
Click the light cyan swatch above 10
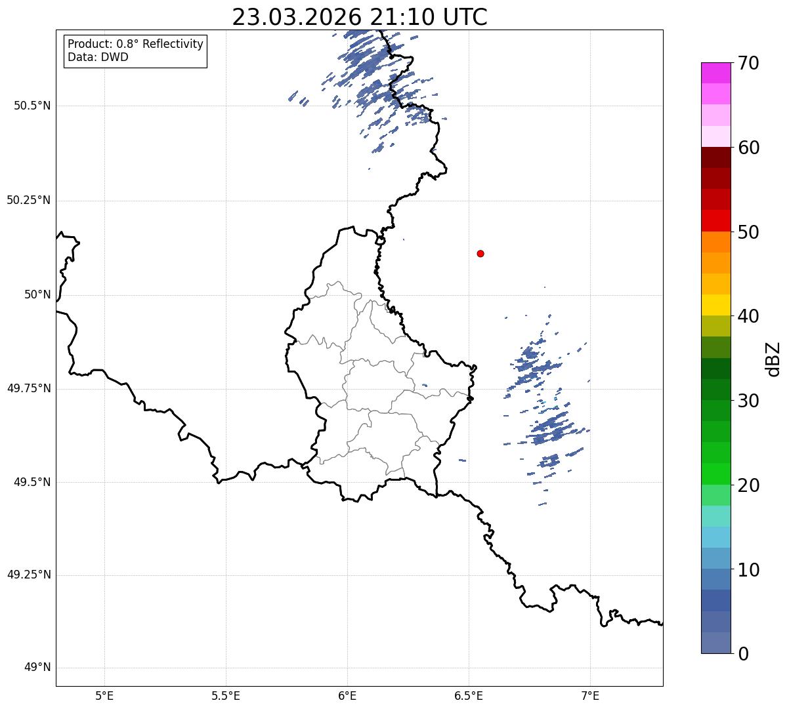(716, 537)
